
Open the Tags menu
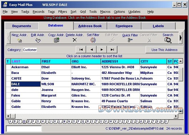(x=51, y=12)
